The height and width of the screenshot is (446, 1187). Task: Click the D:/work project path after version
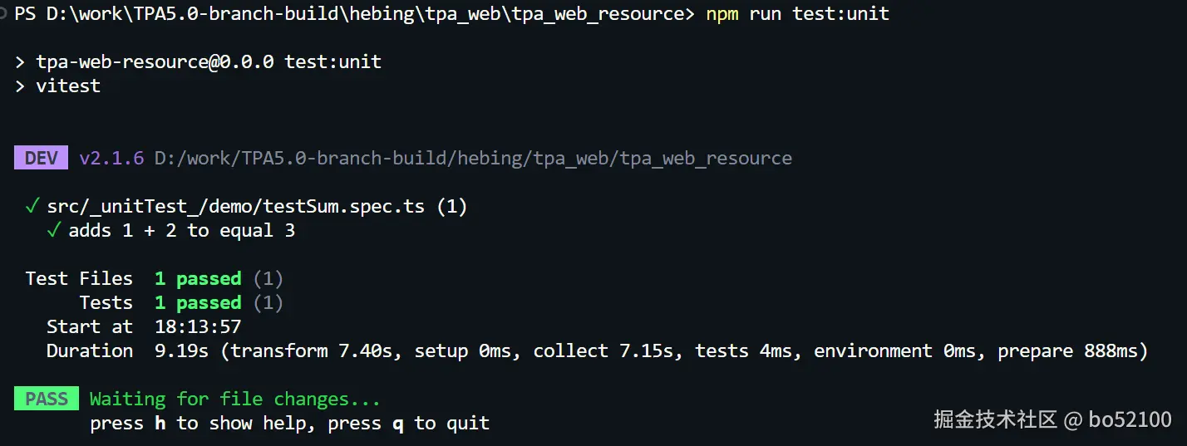473,158
